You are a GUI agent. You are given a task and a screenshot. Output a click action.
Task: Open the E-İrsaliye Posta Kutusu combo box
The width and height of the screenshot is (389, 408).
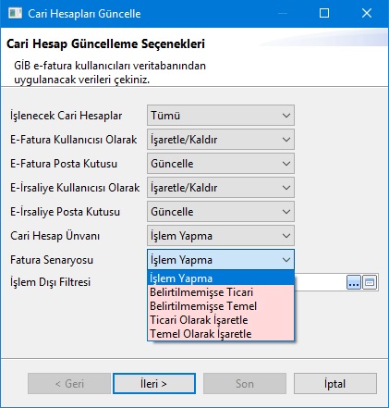pyautogui.click(x=221, y=212)
